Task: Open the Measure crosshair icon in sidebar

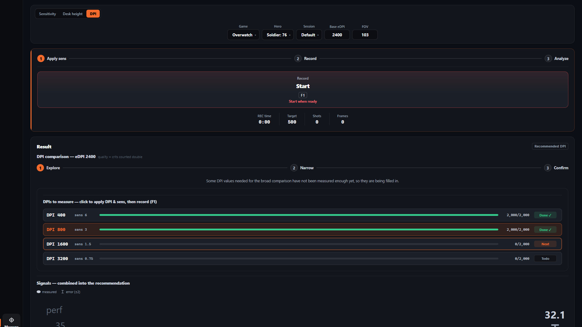Action: [x=12, y=320]
